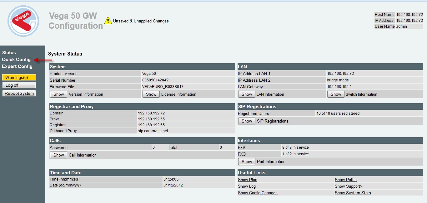Viewport: 427px width, 203px height.
Task: Show Version Information
Action: pos(58,94)
